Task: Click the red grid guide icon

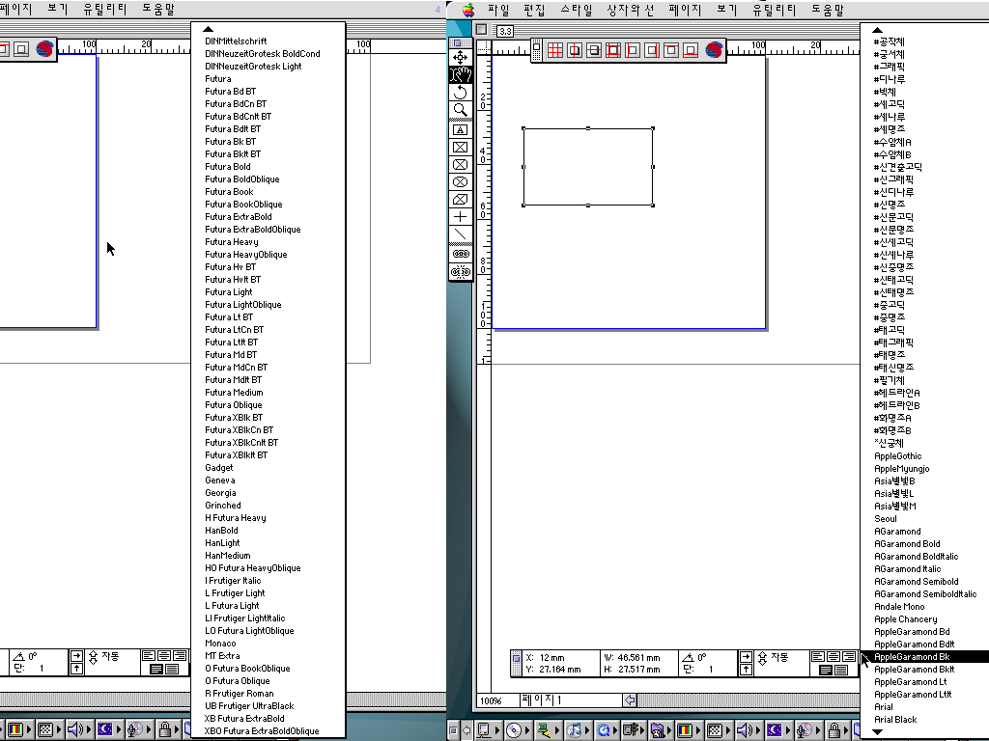Action: click(x=555, y=49)
